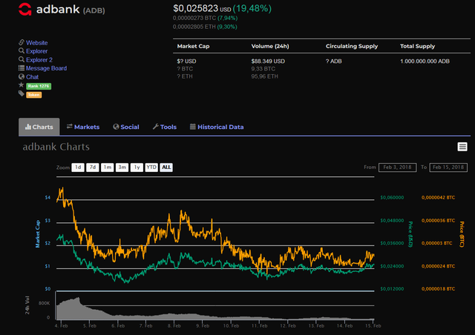Set chart zoom to 7d
This screenshot has width=475, height=335.
tap(93, 167)
